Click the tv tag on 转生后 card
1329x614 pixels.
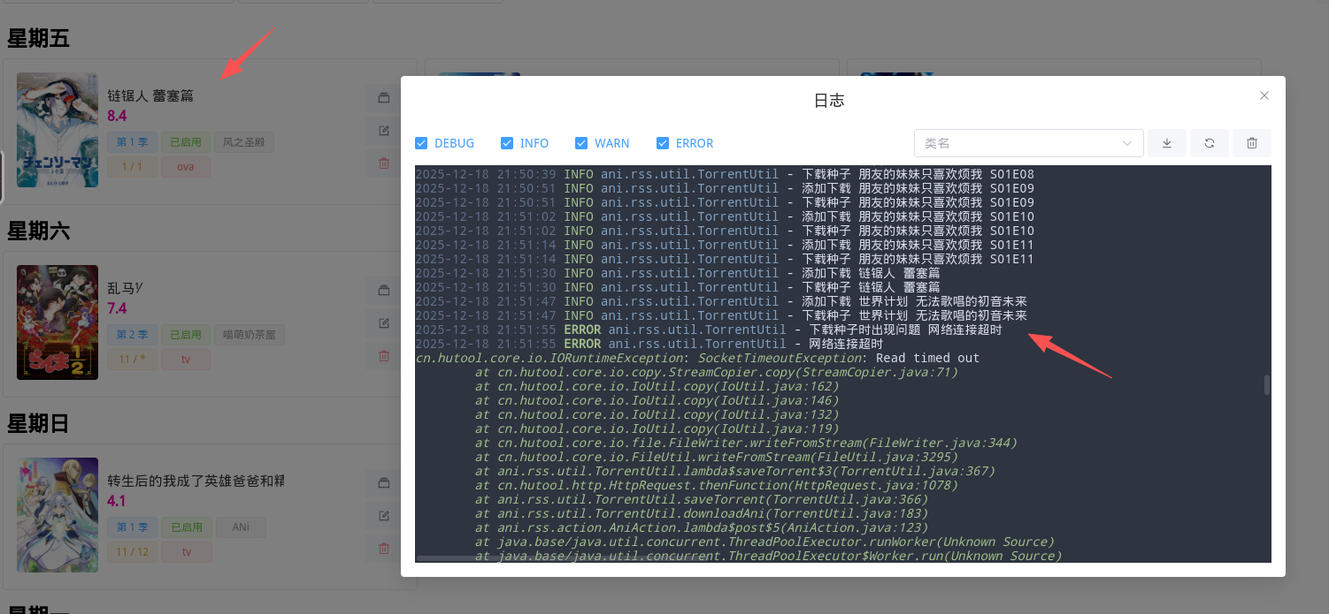pyautogui.click(x=186, y=551)
